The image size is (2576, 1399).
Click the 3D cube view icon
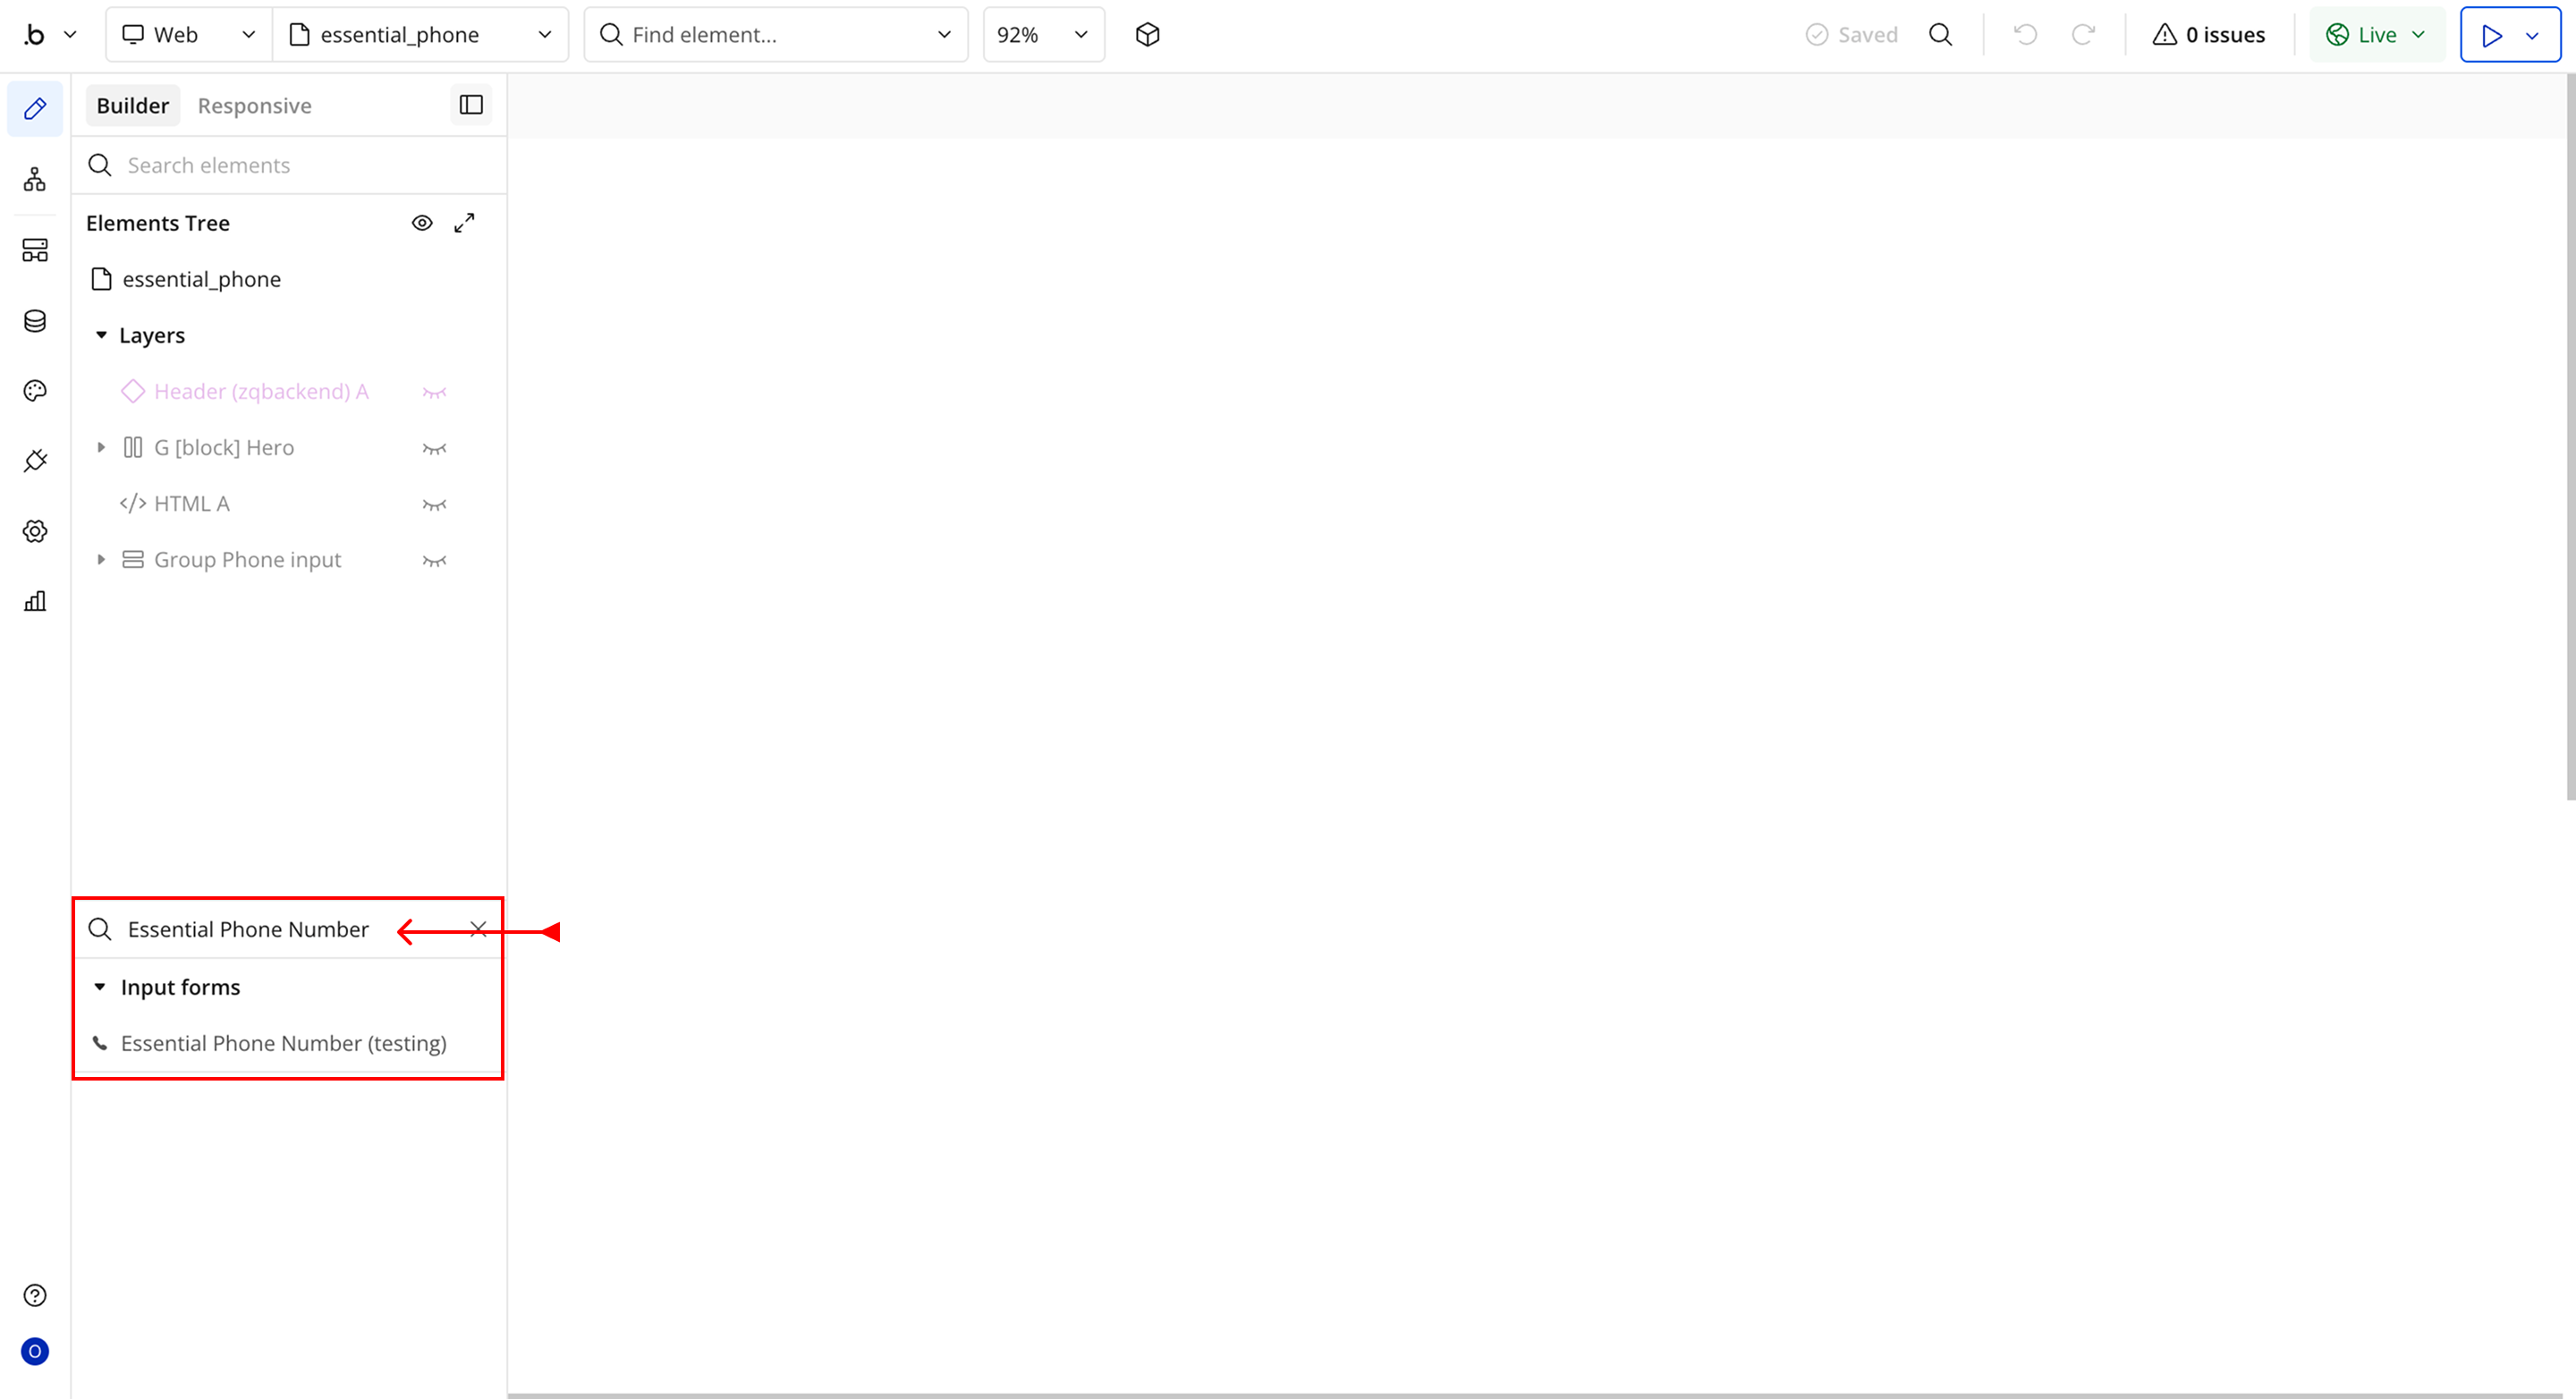[1147, 35]
